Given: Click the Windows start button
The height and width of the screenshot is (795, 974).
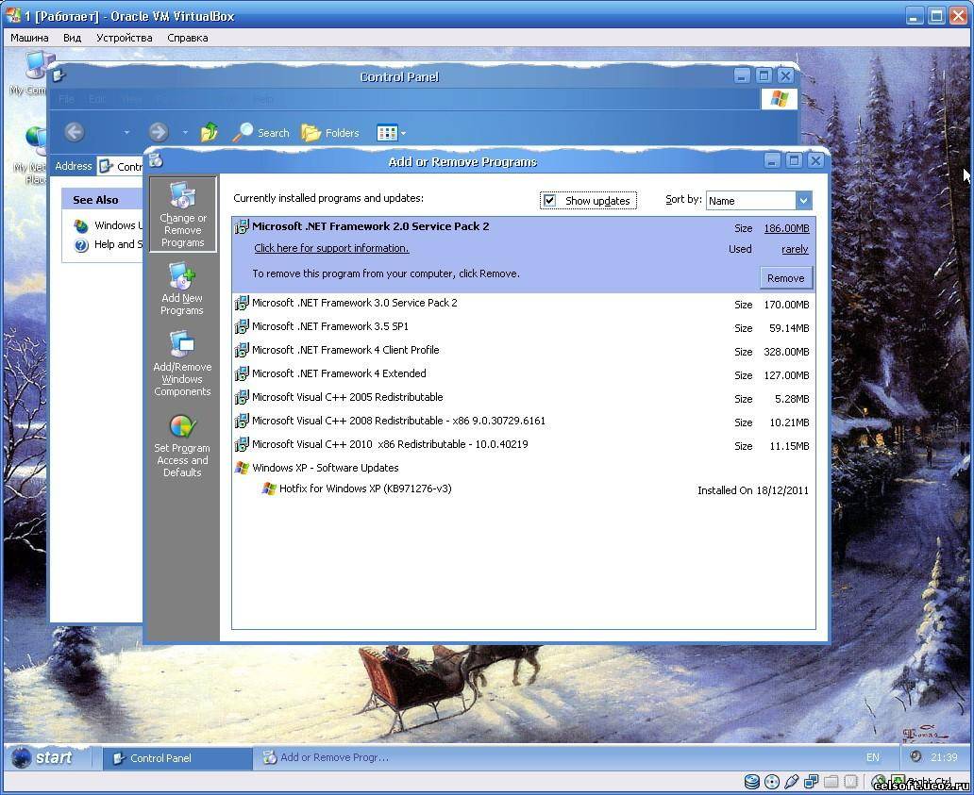Looking at the screenshot, I should pyautogui.click(x=43, y=757).
